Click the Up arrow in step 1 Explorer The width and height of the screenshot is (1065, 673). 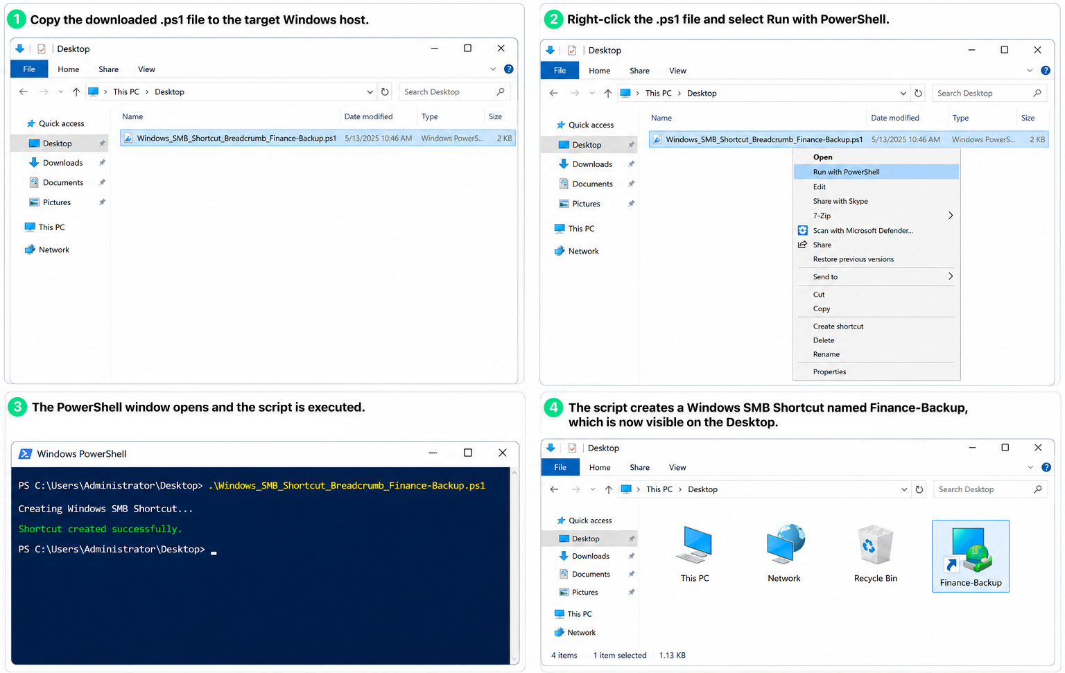click(76, 92)
